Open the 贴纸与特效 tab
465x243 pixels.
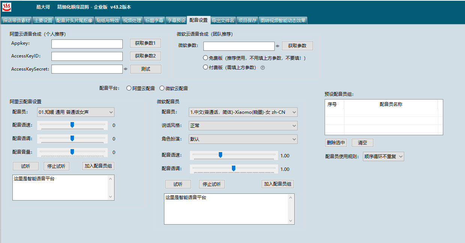coord(108,21)
